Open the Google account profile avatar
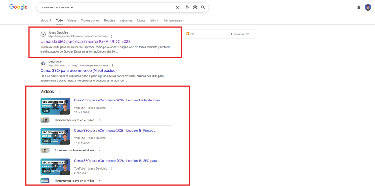This screenshot has width=375, height=186. (x=368, y=7)
